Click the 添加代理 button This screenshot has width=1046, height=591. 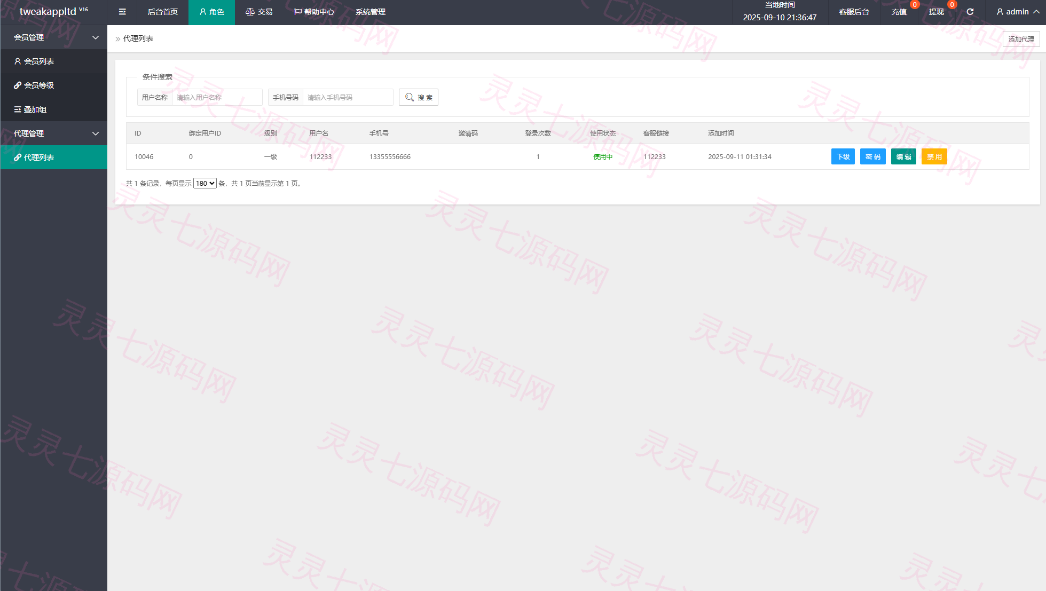pos(1021,39)
